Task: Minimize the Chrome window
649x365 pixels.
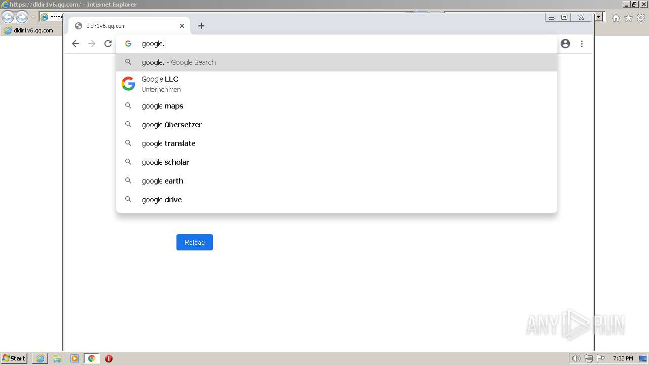Action: pos(552,17)
